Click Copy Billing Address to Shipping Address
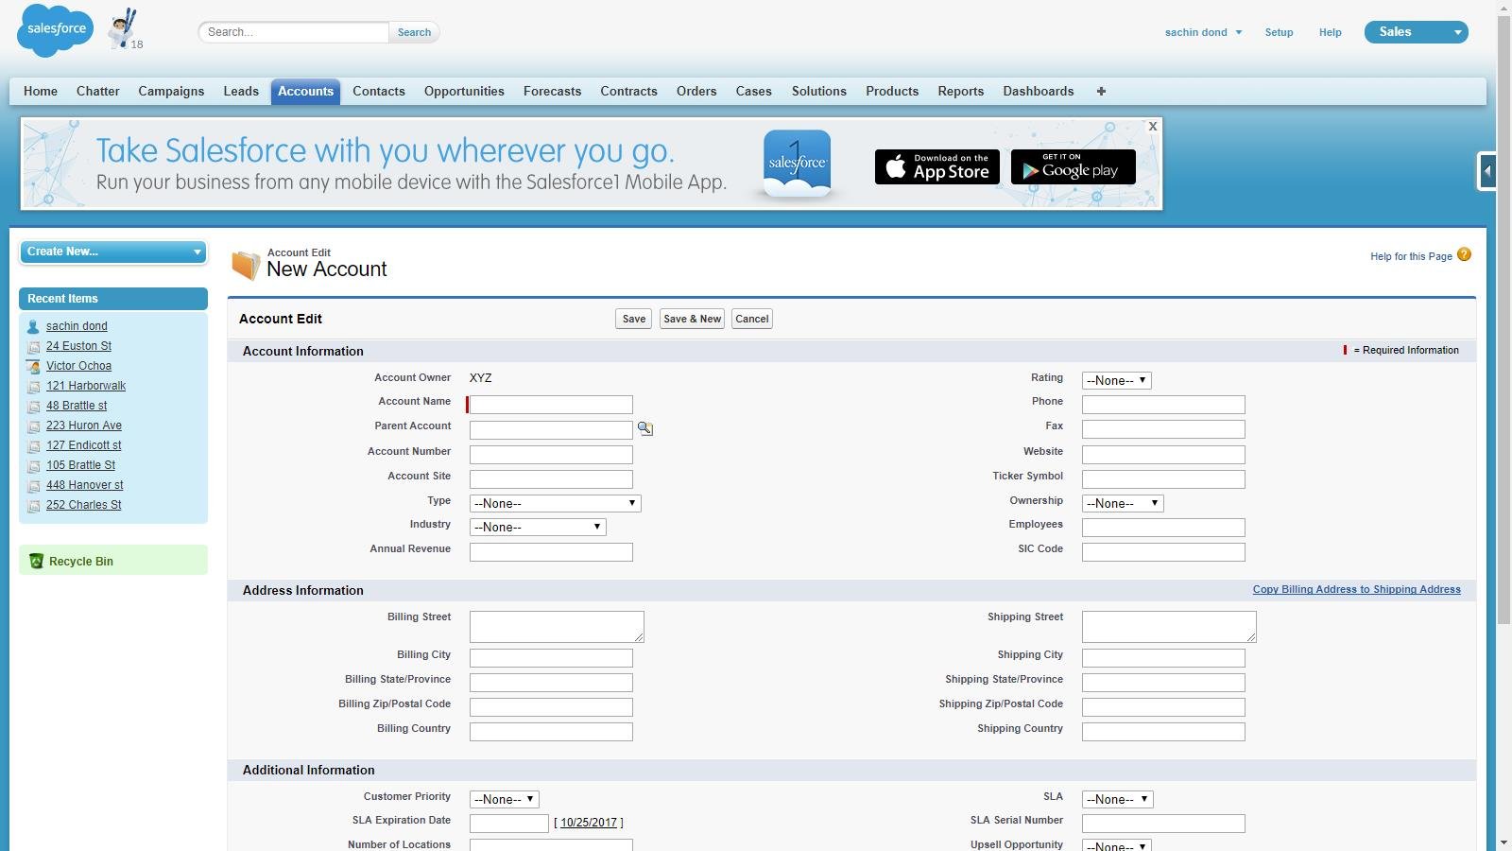1512x851 pixels. click(x=1357, y=589)
